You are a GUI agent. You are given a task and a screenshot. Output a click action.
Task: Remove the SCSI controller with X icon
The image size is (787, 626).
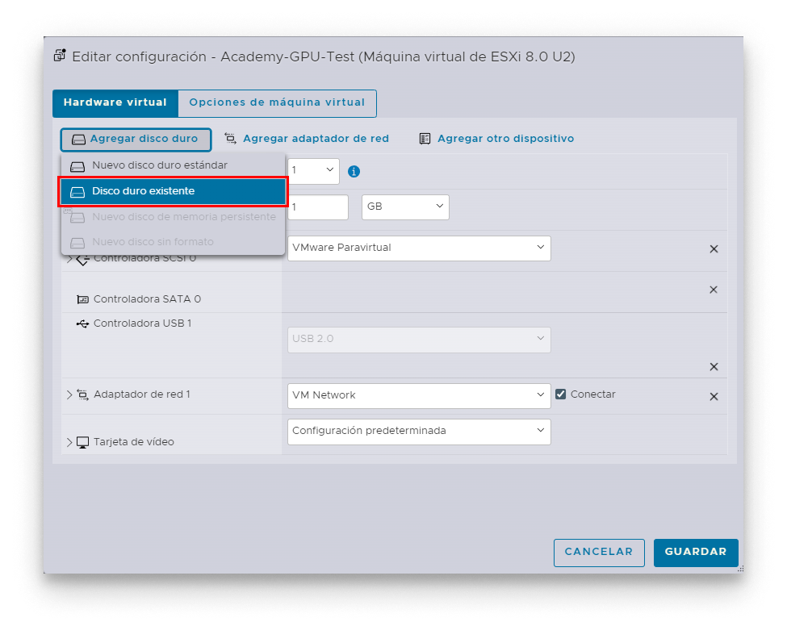(x=714, y=248)
